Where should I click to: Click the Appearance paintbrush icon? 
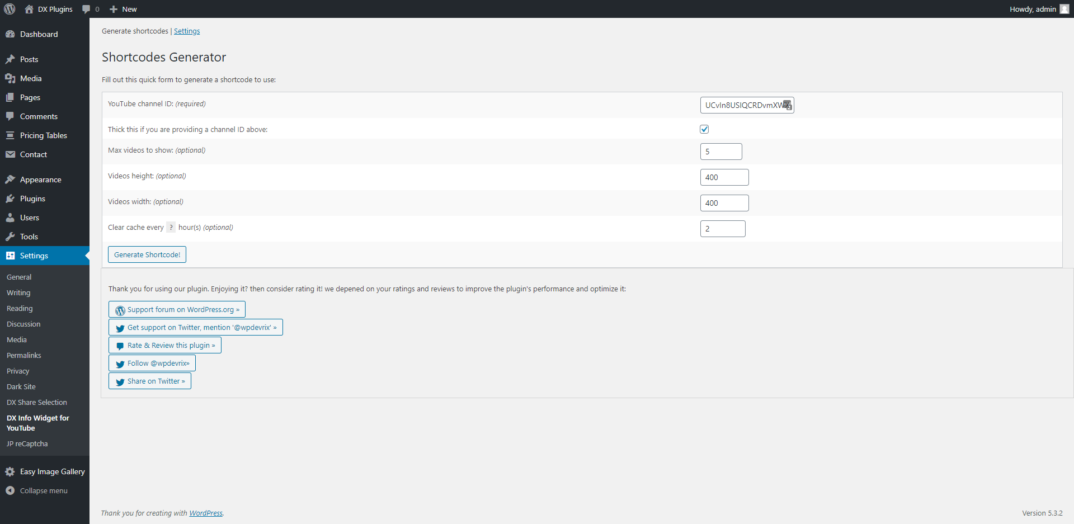coord(10,180)
